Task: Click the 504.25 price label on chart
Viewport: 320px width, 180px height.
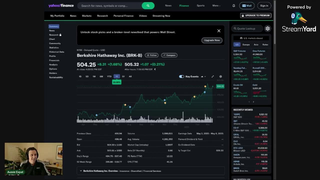Action: 220,86
